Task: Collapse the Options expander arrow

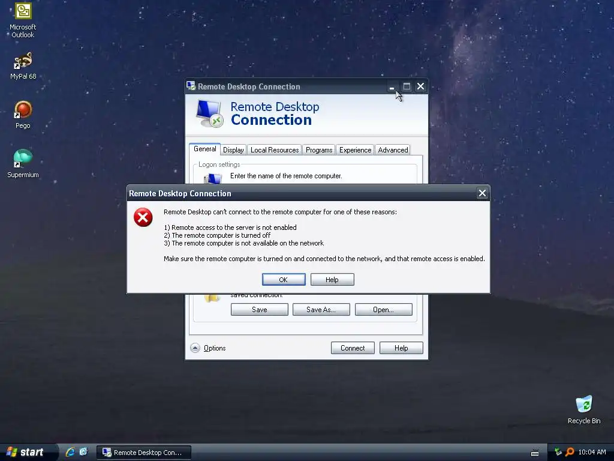Action: point(195,348)
